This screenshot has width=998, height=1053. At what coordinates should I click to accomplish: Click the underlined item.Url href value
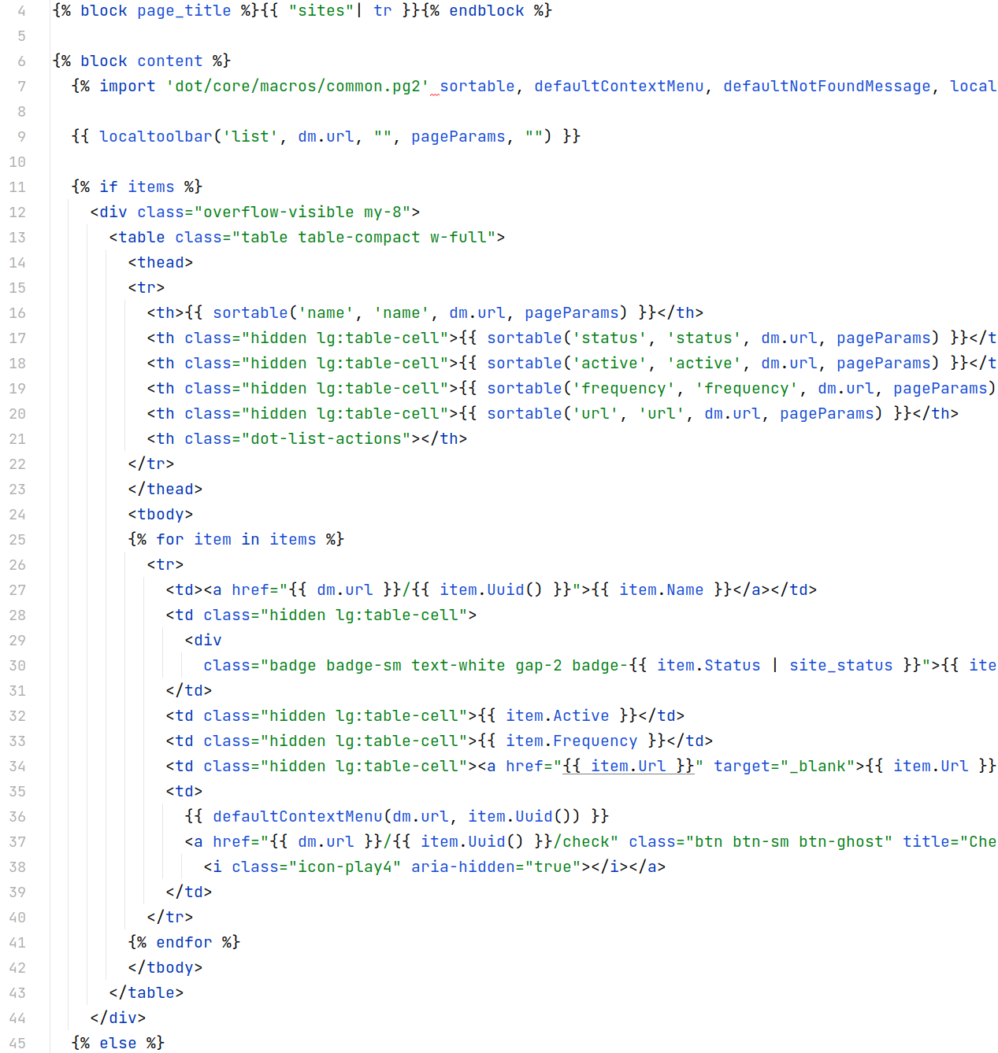[x=629, y=767]
